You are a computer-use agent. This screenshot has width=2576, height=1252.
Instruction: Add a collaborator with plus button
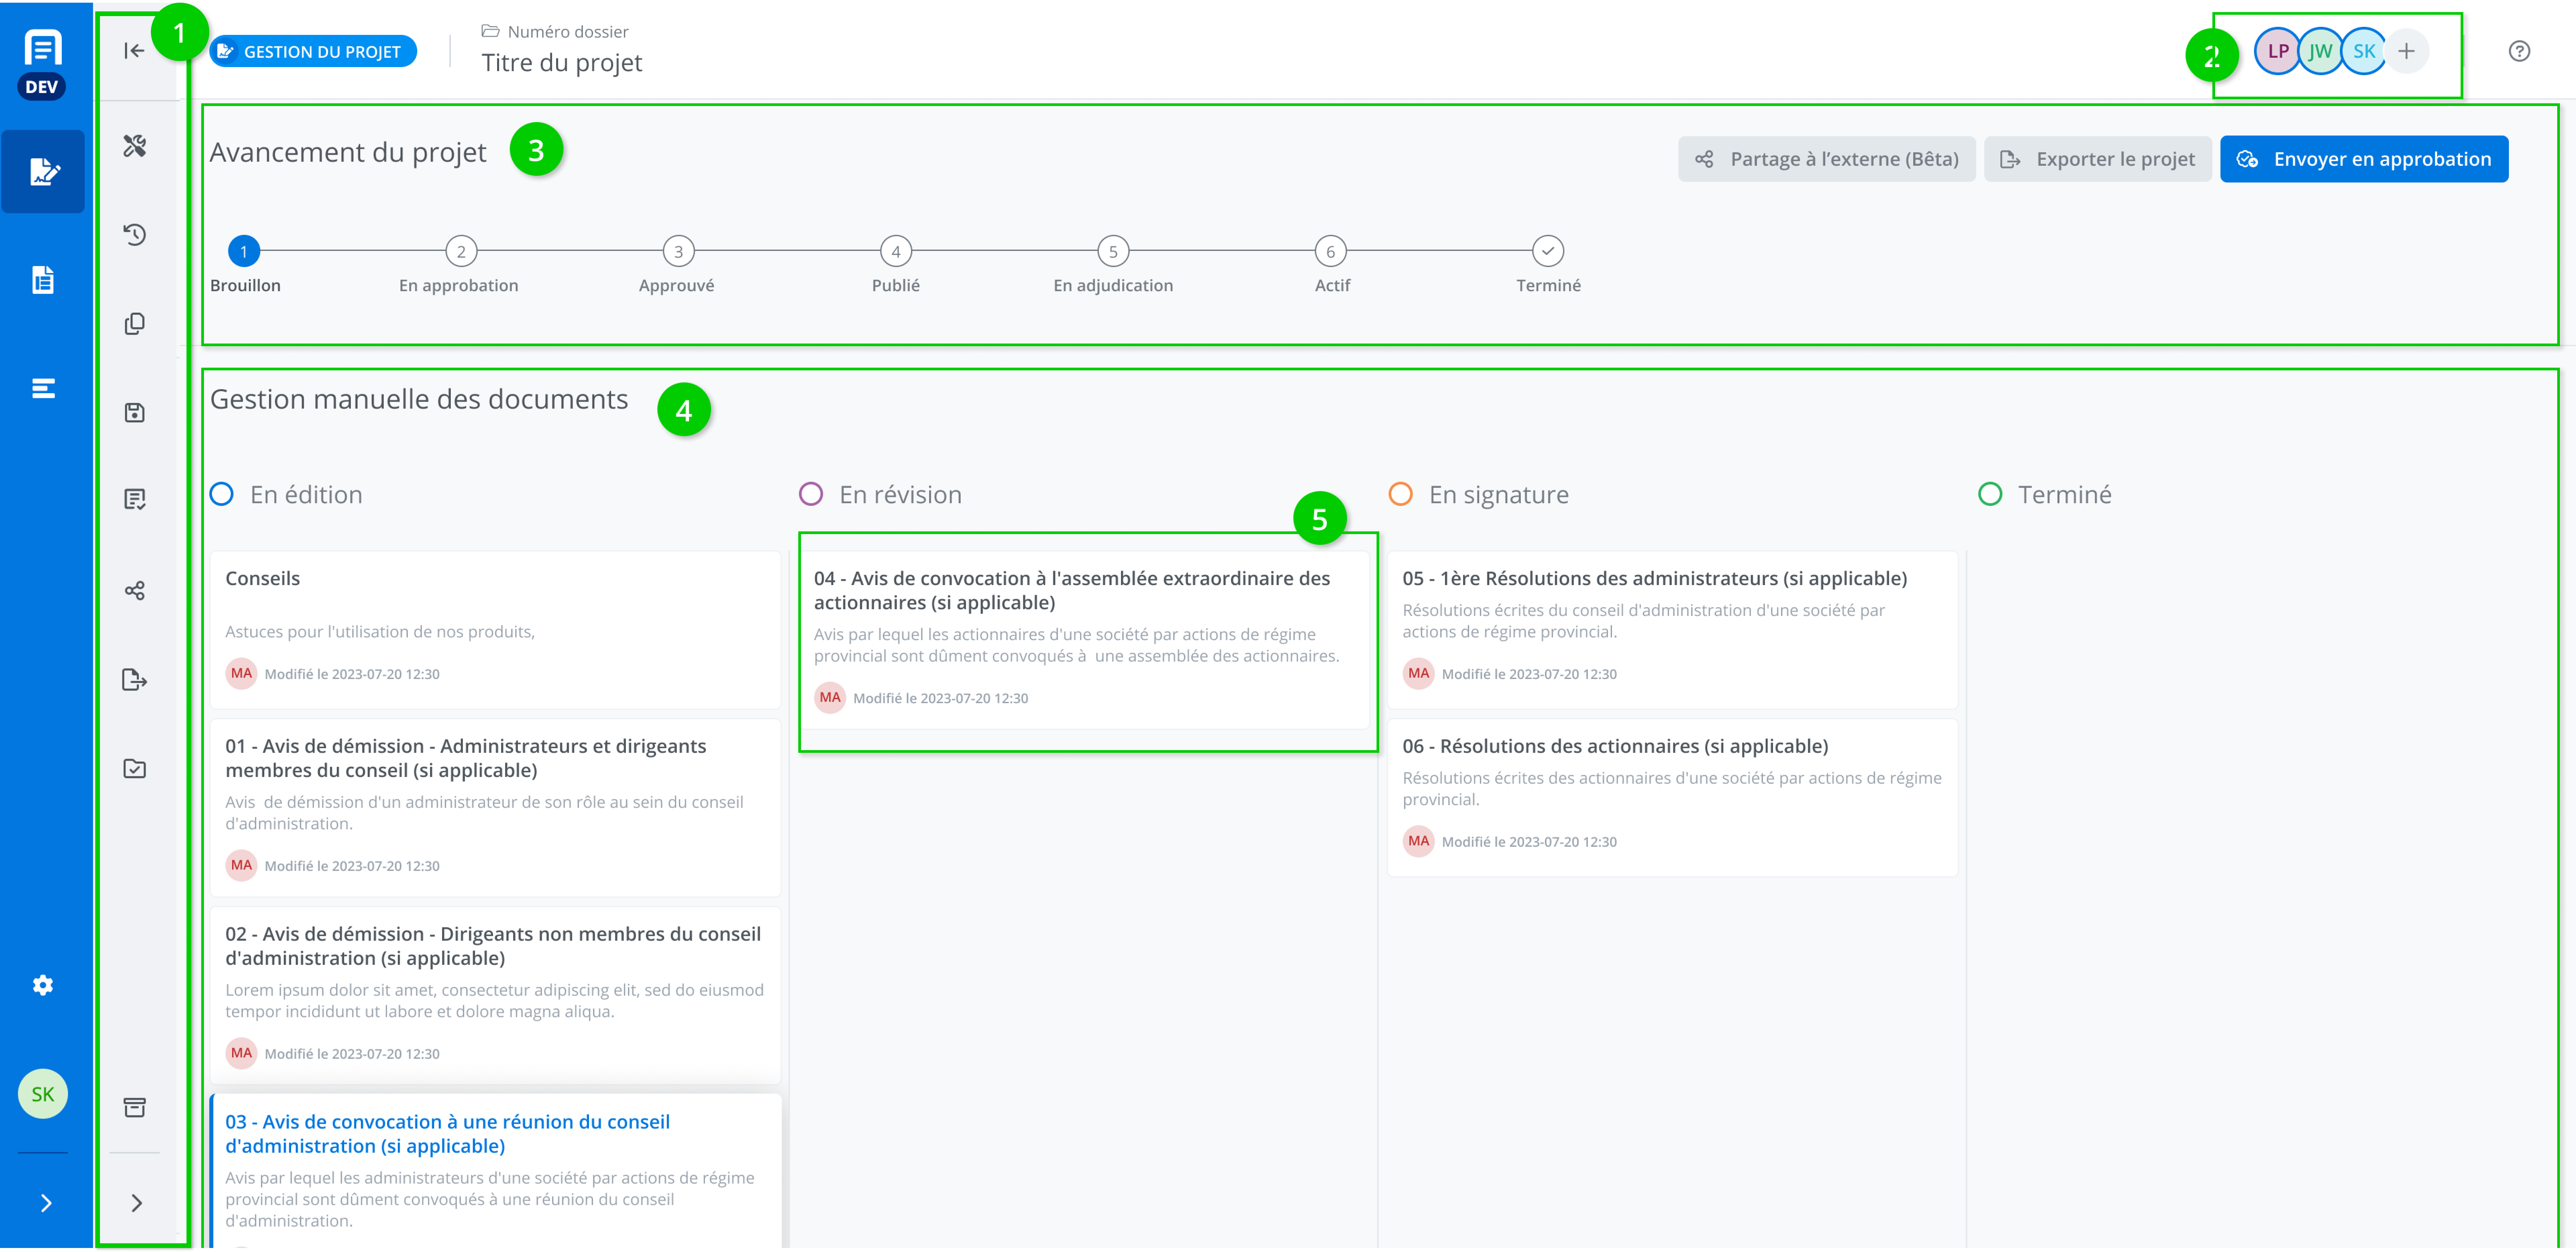point(2406,51)
